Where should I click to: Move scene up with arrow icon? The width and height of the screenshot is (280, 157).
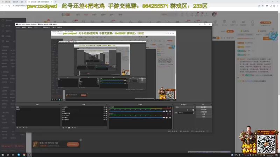pos(23,128)
